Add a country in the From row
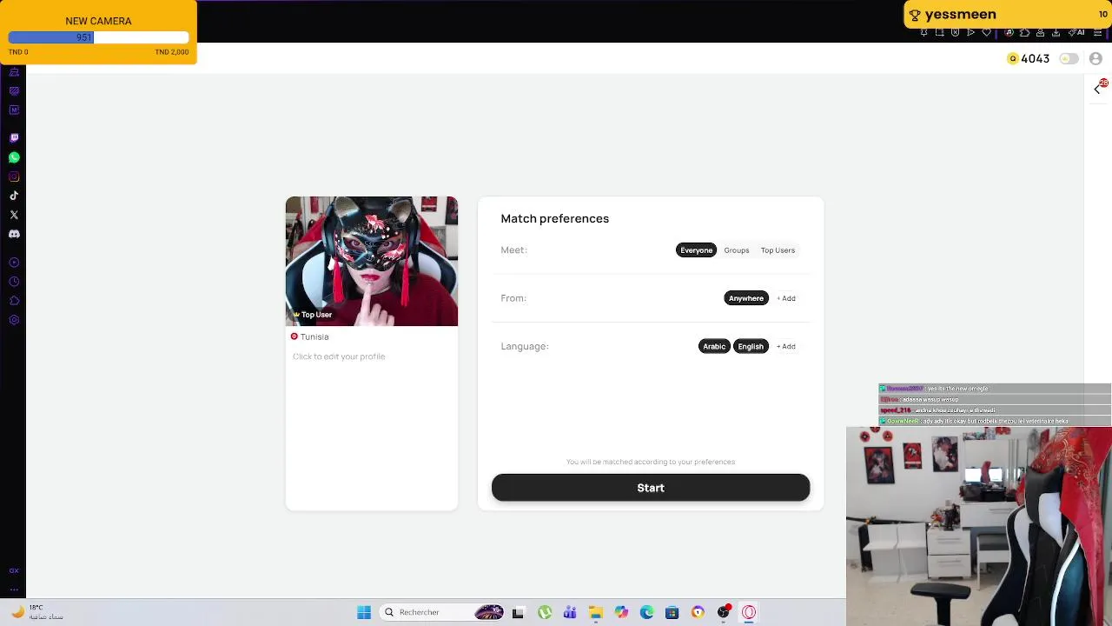The width and height of the screenshot is (1112, 626). [786, 298]
